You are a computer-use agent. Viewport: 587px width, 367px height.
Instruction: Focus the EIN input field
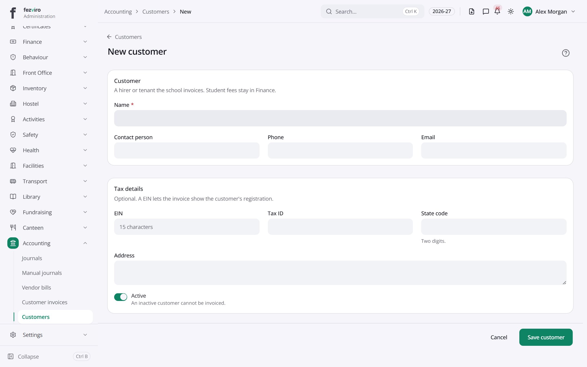187,227
